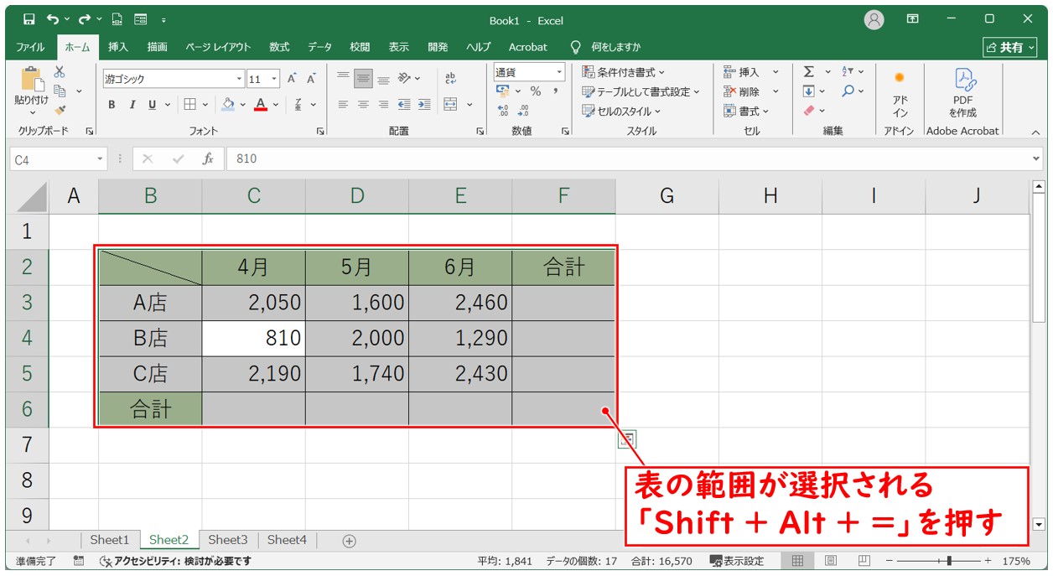The image size is (1053, 576).
Task: Expand the number format dropdown 通貨
Action: coord(559,72)
